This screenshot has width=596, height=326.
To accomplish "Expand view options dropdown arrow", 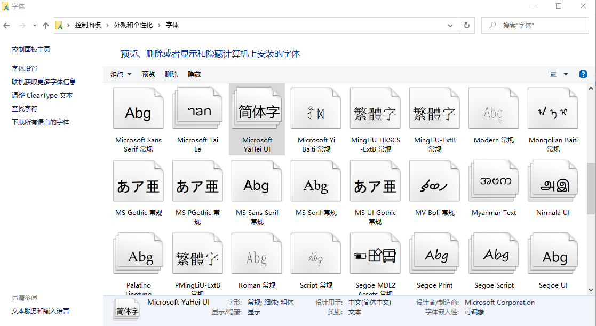I will [566, 74].
